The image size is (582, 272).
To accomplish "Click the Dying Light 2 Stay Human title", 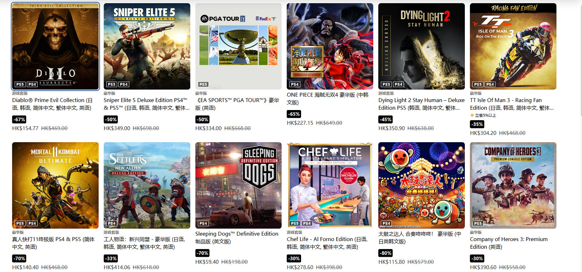I will [421, 104].
